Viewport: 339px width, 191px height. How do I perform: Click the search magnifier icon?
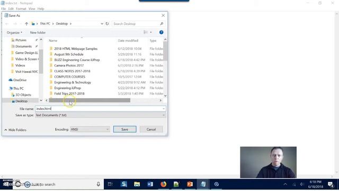point(162,24)
